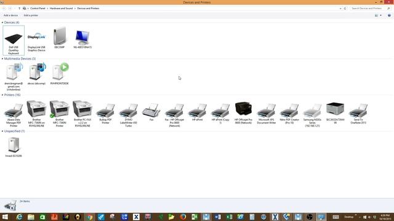394x221 pixels.
Task: Select the external drive device icon
Action: (x=60, y=37)
